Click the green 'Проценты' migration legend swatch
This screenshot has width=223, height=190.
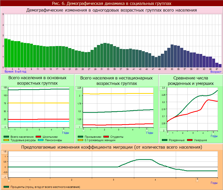(6, 187)
